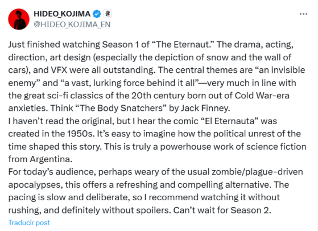Click the comic title "El Eternauta"
Viewport: 318px width, 231px height.
click(x=230, y=121)
